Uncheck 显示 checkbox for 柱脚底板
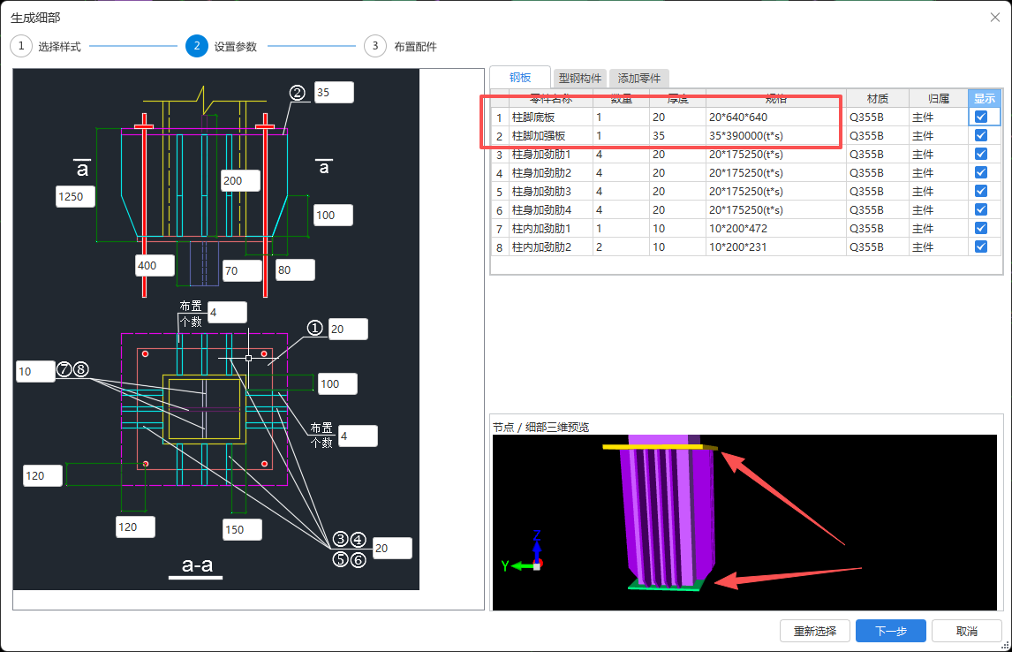Image resolution: width=1012 pixels, height=652 pixels. click(981, 118)
